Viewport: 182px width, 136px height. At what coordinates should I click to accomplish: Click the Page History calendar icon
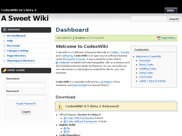coord(158,38)
